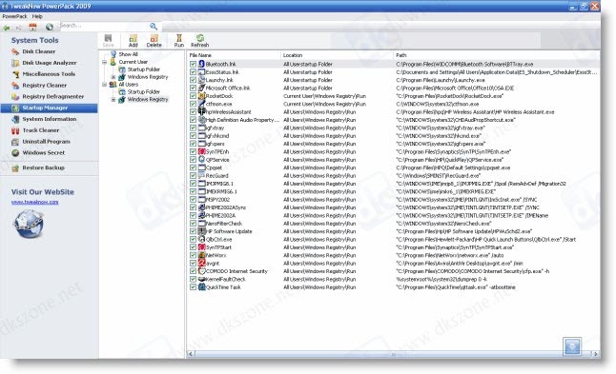The image size is (616, 374).
Task: Click the Save toolbar icon
Action: pos(108,41)
